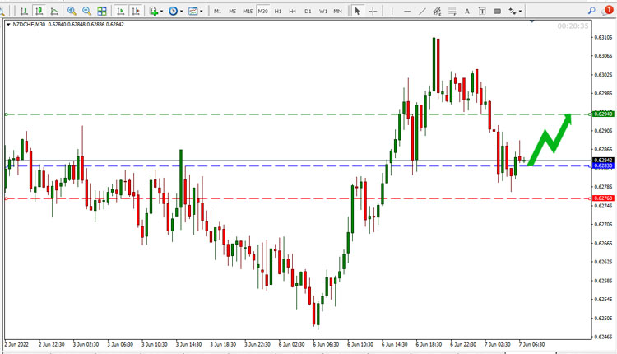This screenshot has height=354, width=617.
Task: Tile chart windows
Action: 102,11
